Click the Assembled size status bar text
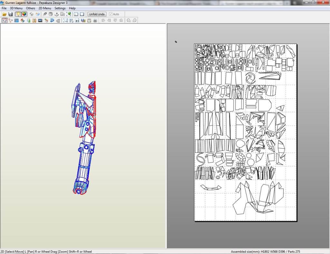330x254 pixels. [x=266, y=251]
